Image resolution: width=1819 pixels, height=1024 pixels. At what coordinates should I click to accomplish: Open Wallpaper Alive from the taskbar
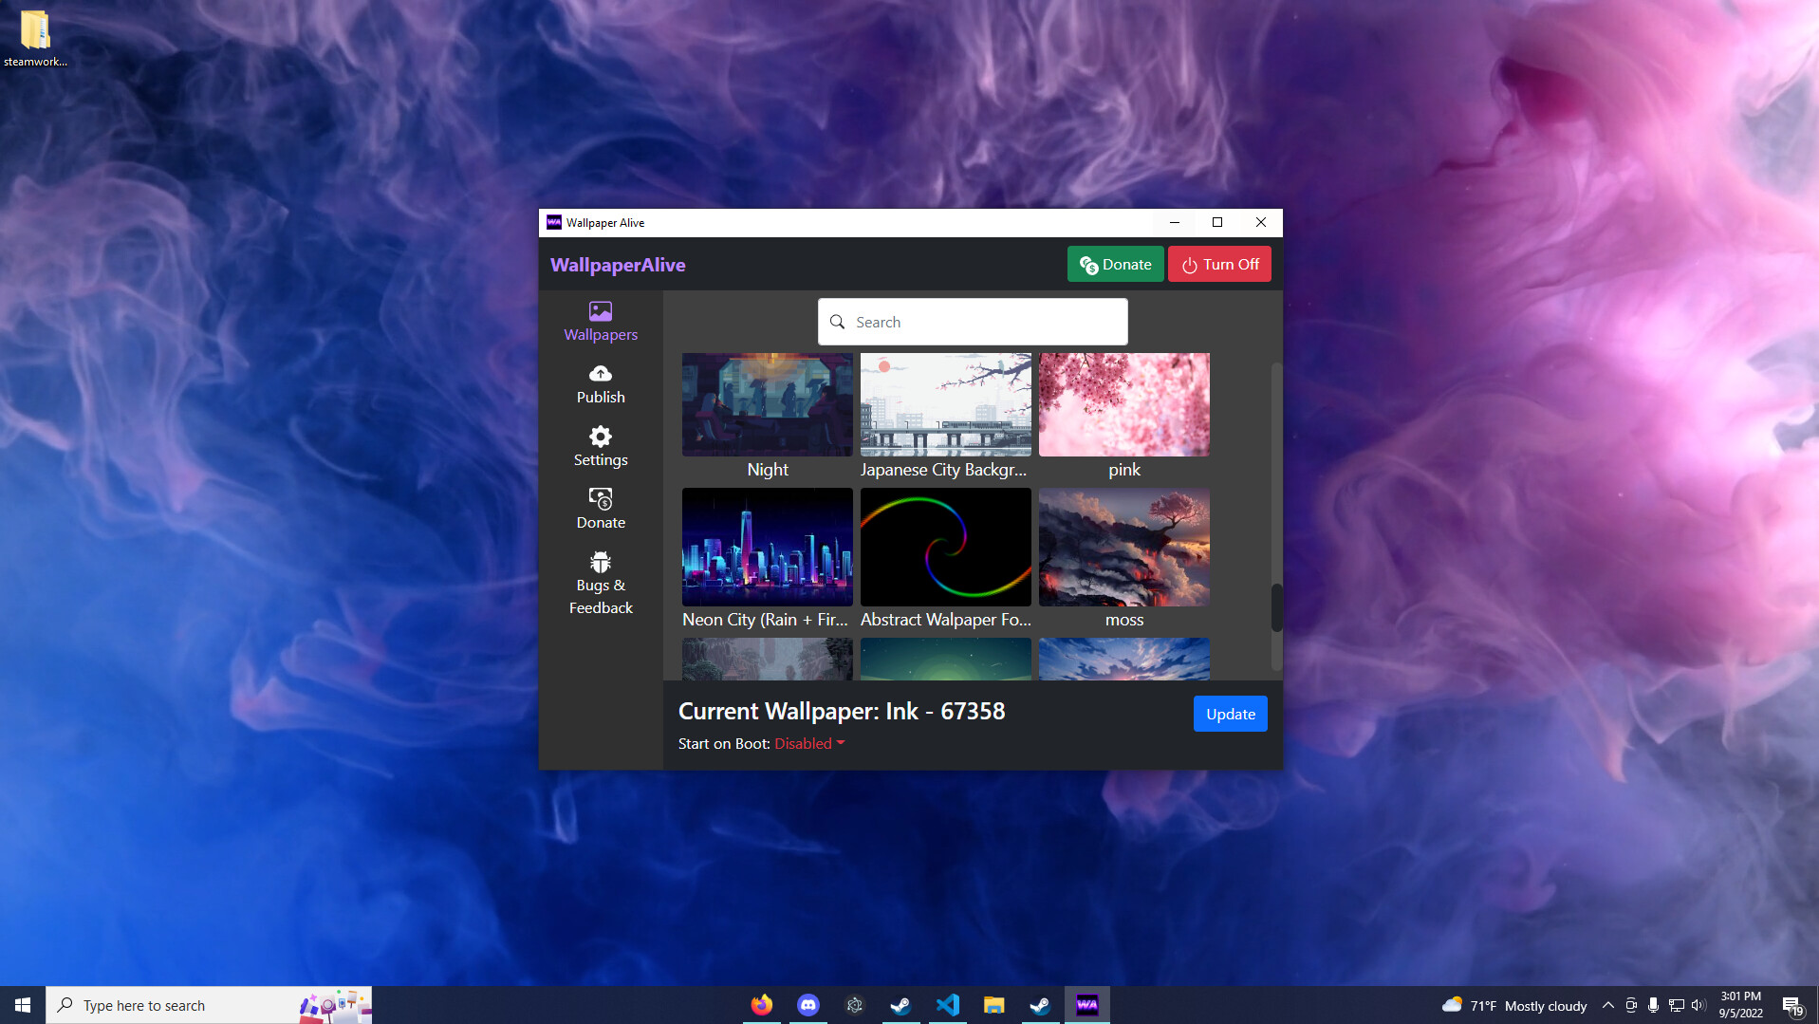pos(1087,1004)
